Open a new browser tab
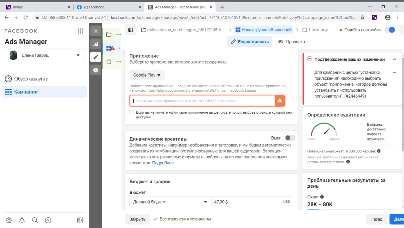 (x=222, y=7)
